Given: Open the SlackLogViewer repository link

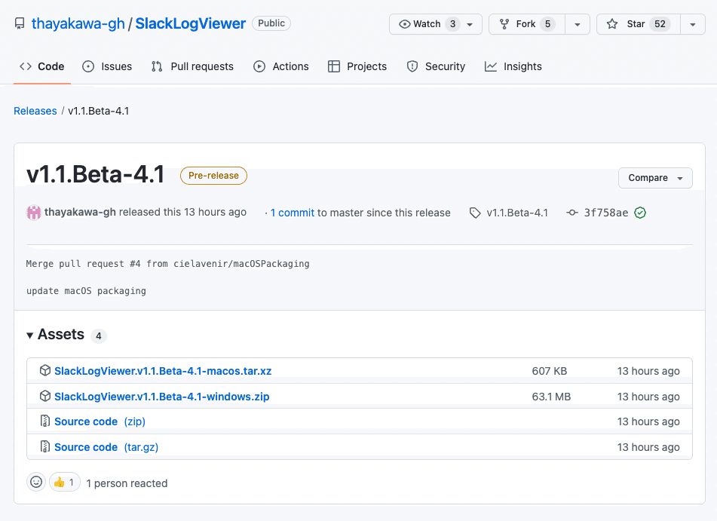Looking at the screenshot, I should click(x=190, y=23).
